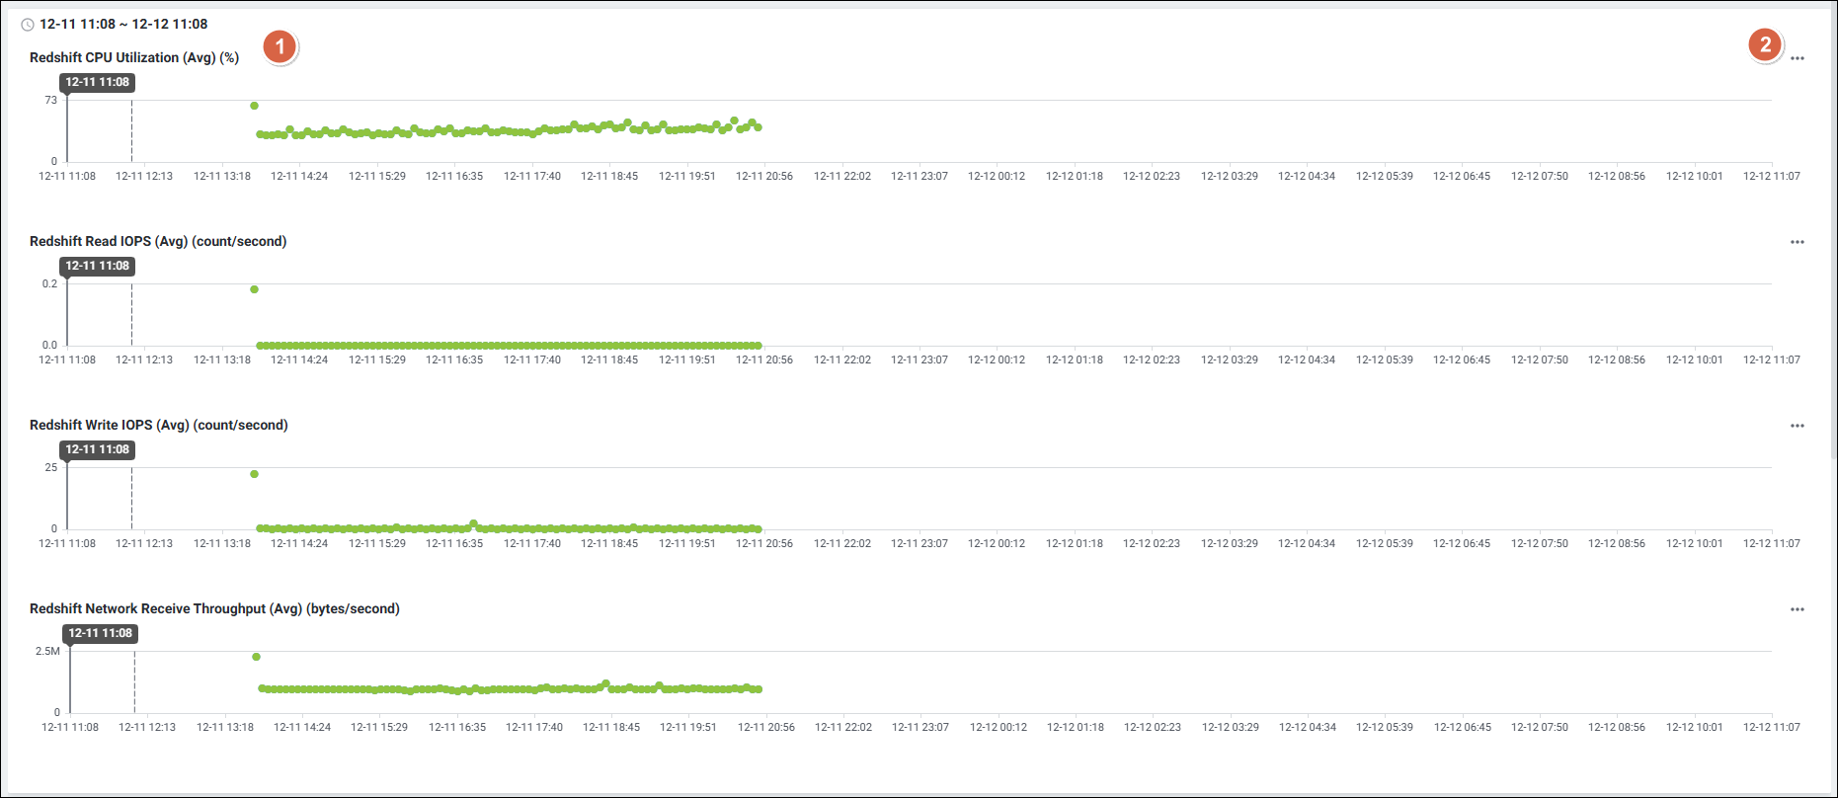Open more options for the CPU Utilization chart

(1797, 58)
